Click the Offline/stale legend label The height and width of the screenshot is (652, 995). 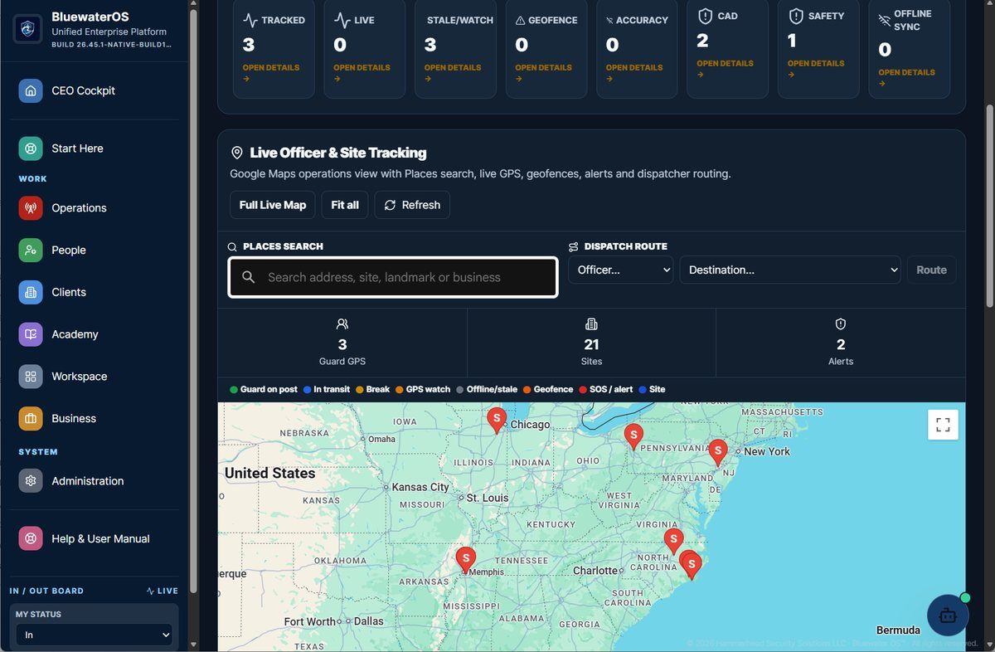point(492,389)
